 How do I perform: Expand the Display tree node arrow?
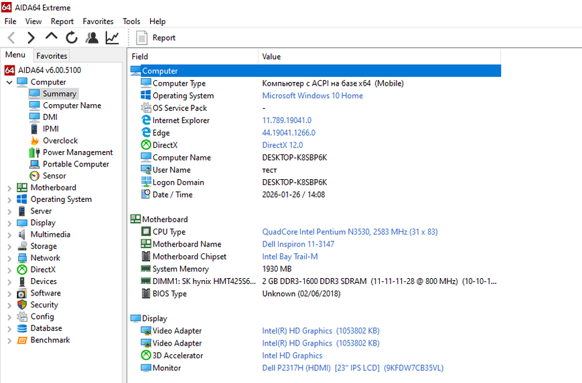[9, 223]
